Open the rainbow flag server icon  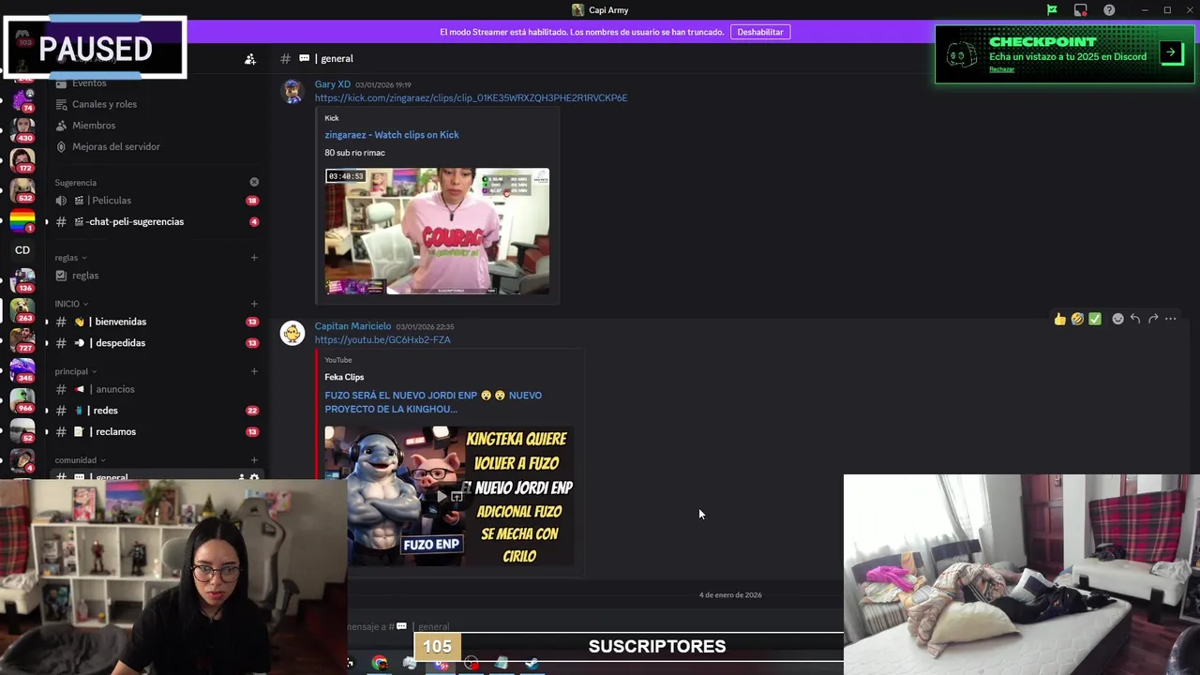[x=22, y=220]
